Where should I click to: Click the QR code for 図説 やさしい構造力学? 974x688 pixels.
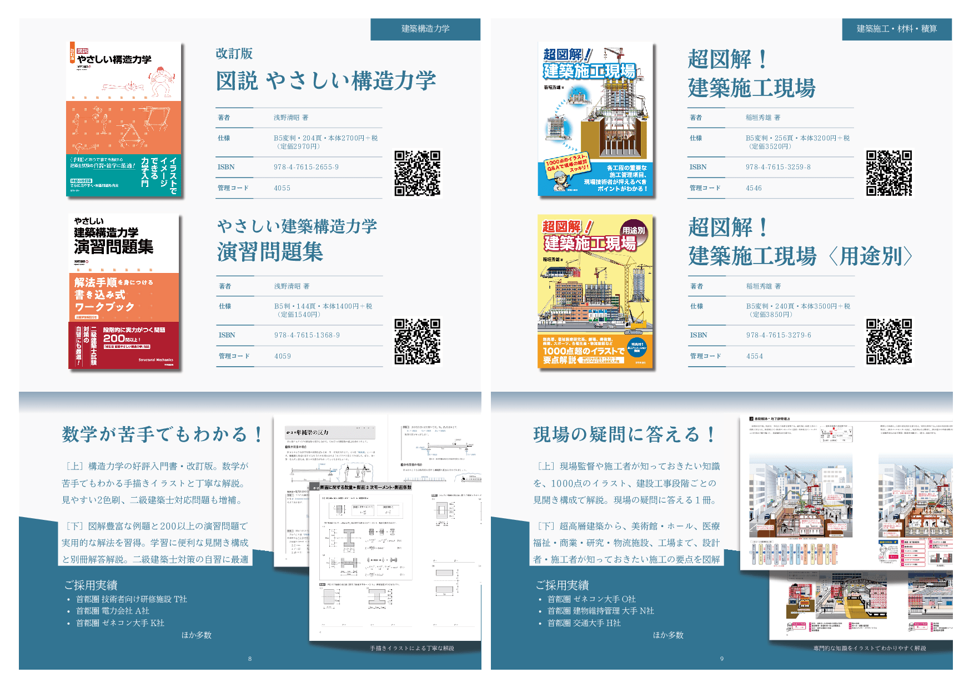click(417, 173)
